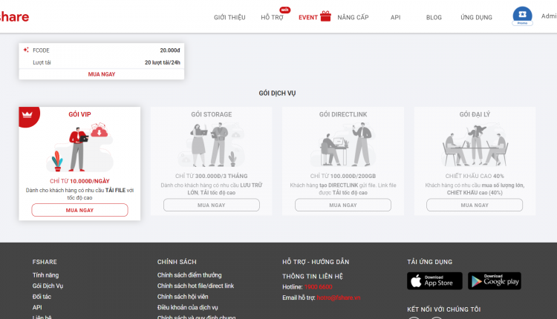Click the GÓI ĐẠI LÝ illustration
The image size is (557, 319).
[475, 145]
